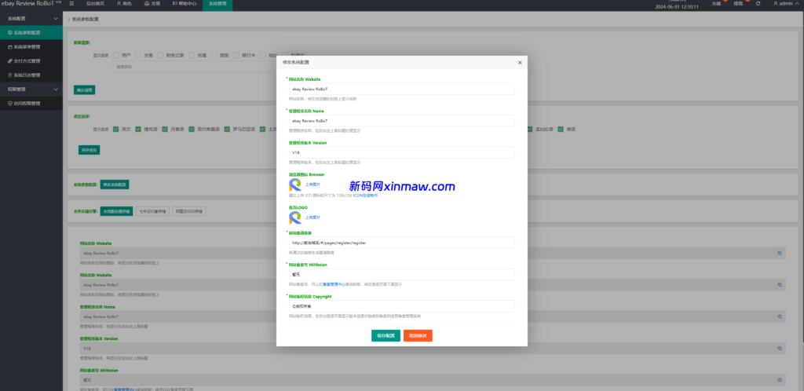804x391 pixels.
Task: Click the browser favicon image in dialog
Action: (295, 185)
